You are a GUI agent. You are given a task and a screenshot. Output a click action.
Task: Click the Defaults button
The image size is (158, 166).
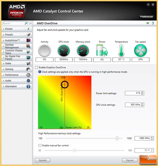(43, 160)
